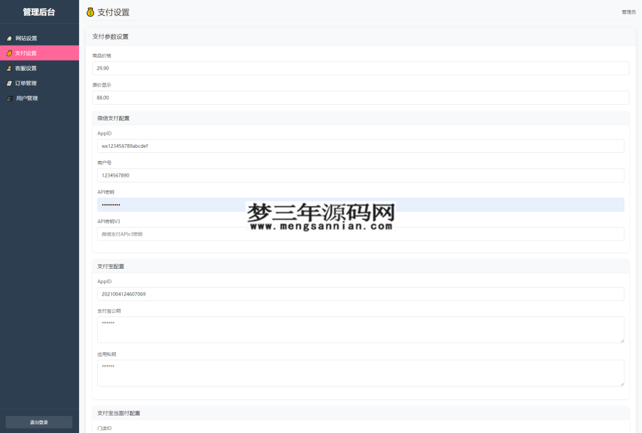Switch to the 订单管理 section

pyautogui.click(x=28, y=83)
